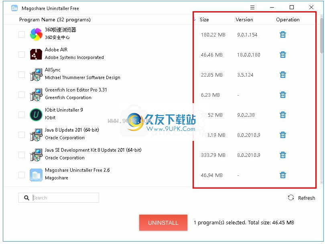Click the Magoshare Uninstaller blue app icon
Image resolution: width=325 pixels, height=244 pixels.
[36, 175]
